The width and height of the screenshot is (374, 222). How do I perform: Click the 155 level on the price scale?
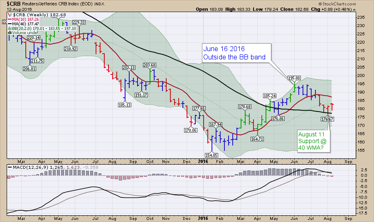(x=361, y=150)
